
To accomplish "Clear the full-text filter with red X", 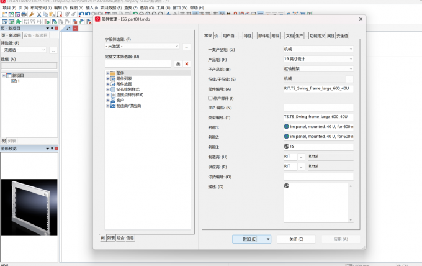I will [187, 64].
